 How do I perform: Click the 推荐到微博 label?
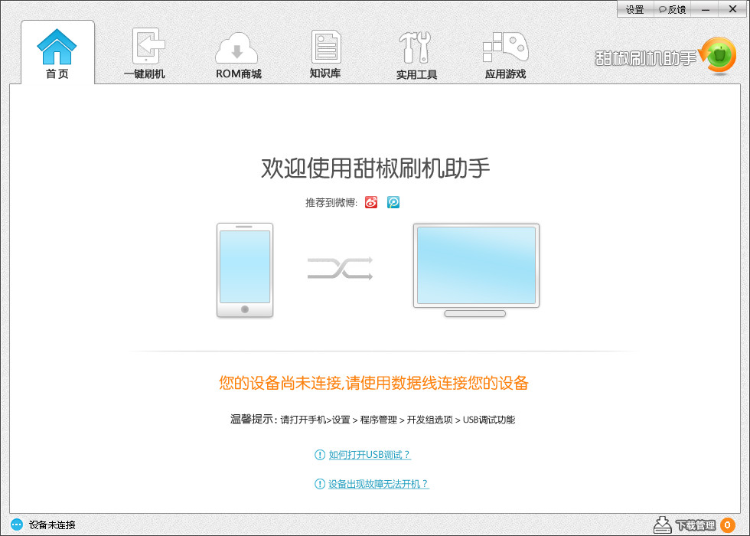(331, 203)
